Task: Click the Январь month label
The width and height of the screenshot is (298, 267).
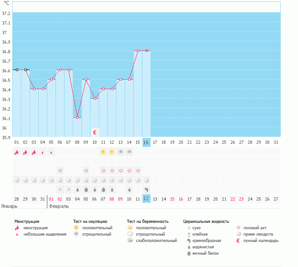Action: tap(9, 206)
